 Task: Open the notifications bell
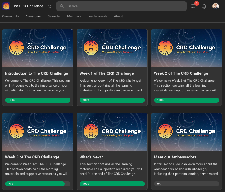pos(204,6)
